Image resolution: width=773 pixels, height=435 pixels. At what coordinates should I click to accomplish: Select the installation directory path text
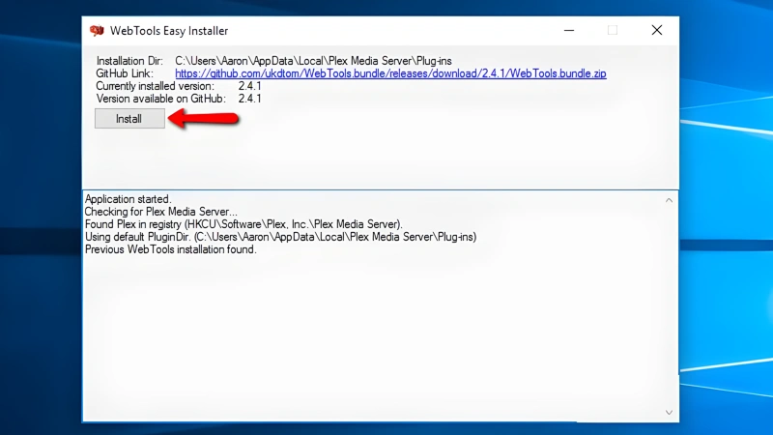313,61
